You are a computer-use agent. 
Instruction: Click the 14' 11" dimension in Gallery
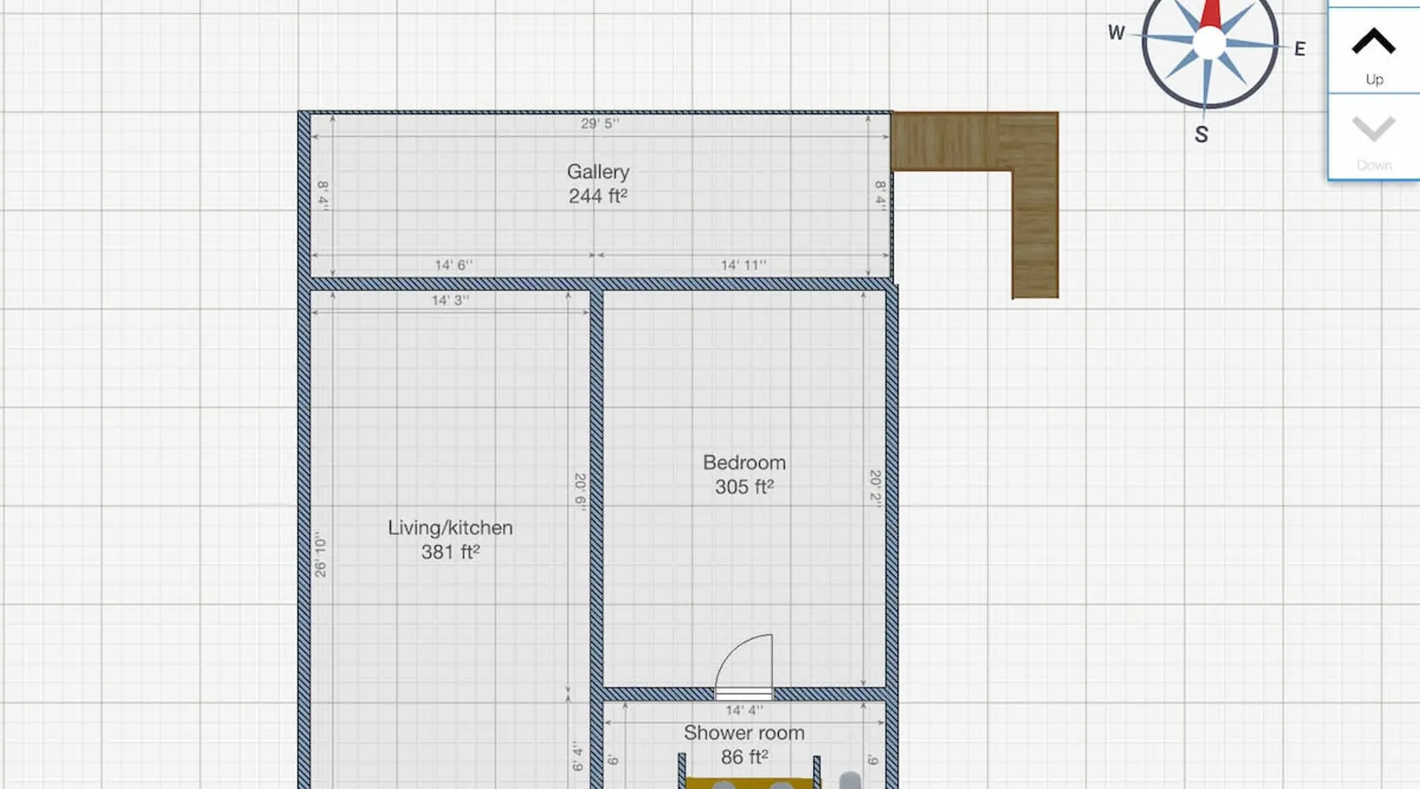tap(743, 265)
